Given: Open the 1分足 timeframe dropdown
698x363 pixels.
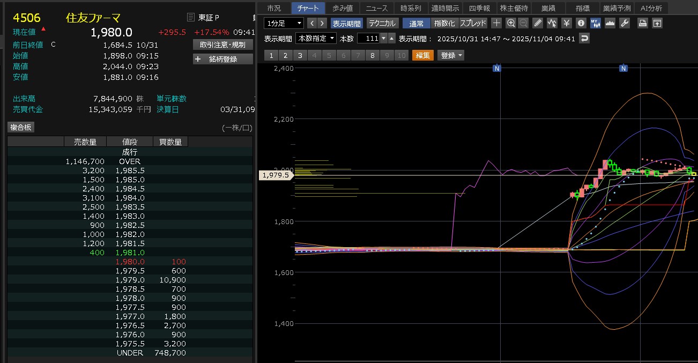Looking at the screenshot, I should coord(284,23).
